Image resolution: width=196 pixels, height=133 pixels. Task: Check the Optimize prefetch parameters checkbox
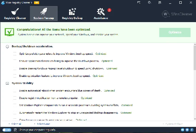15,54
